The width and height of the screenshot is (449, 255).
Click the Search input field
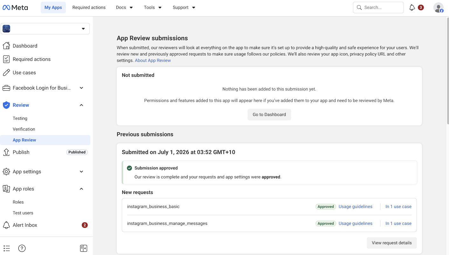[378, 7]
